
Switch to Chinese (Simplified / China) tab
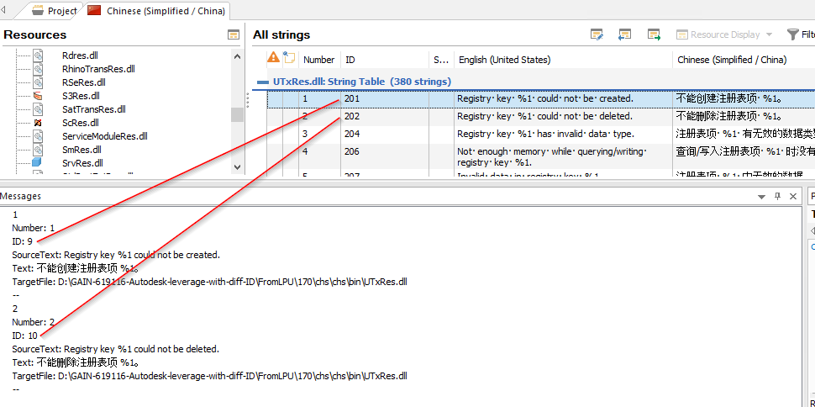coord(157,11)
